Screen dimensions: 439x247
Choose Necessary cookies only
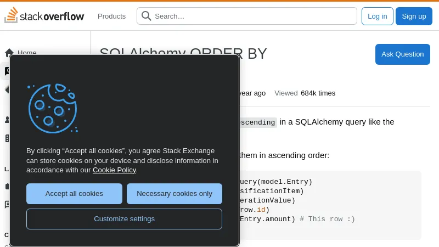pos(175,194)
